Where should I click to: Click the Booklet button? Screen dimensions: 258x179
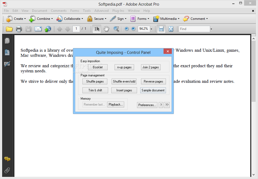[98, 67]
